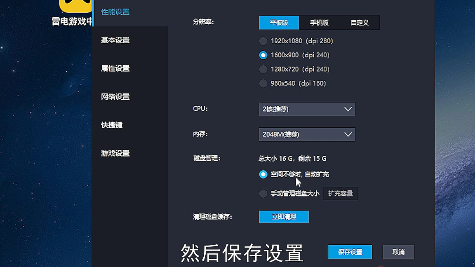Screen dimensions: 475x267
Task: Select auto-expand disk when space runs out
Action: 263,174
